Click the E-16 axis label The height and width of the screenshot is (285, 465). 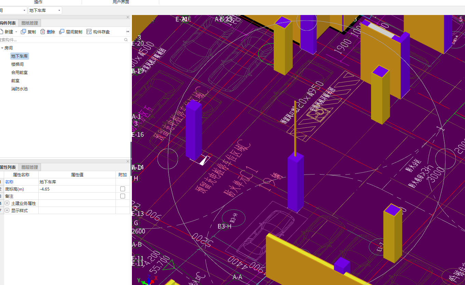coord(138,135)
